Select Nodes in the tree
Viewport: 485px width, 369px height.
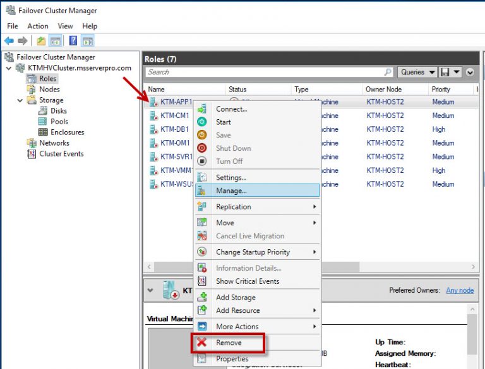click(x=49, y=90)
